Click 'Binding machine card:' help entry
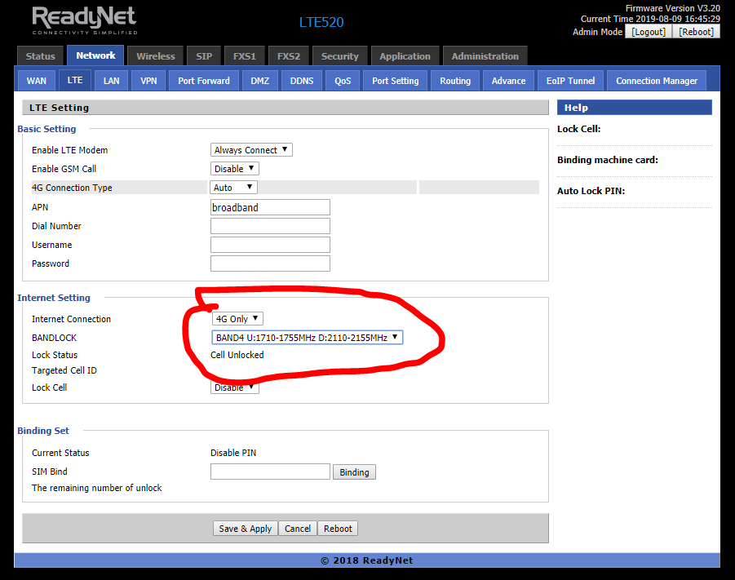This screenshot has height=580, width=735. [x=608, y=160]
